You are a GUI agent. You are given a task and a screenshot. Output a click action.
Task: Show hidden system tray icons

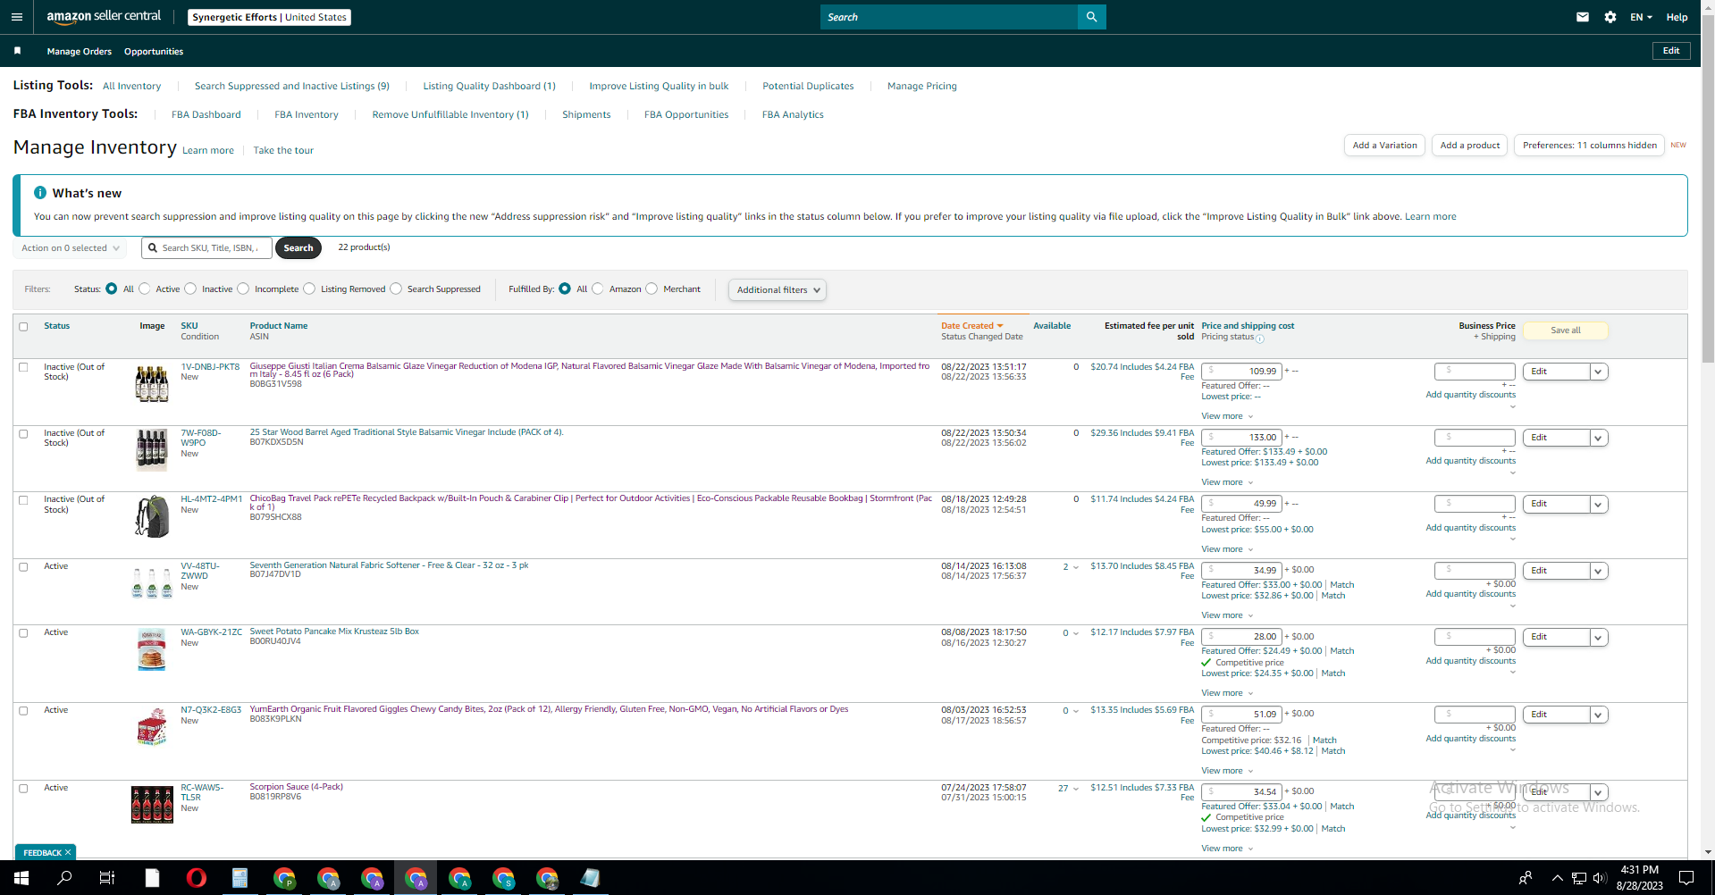[x=1558, y=878]
